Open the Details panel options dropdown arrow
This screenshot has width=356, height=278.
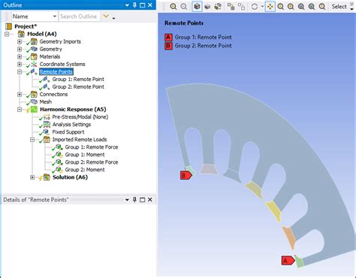(x=127, y=200)
